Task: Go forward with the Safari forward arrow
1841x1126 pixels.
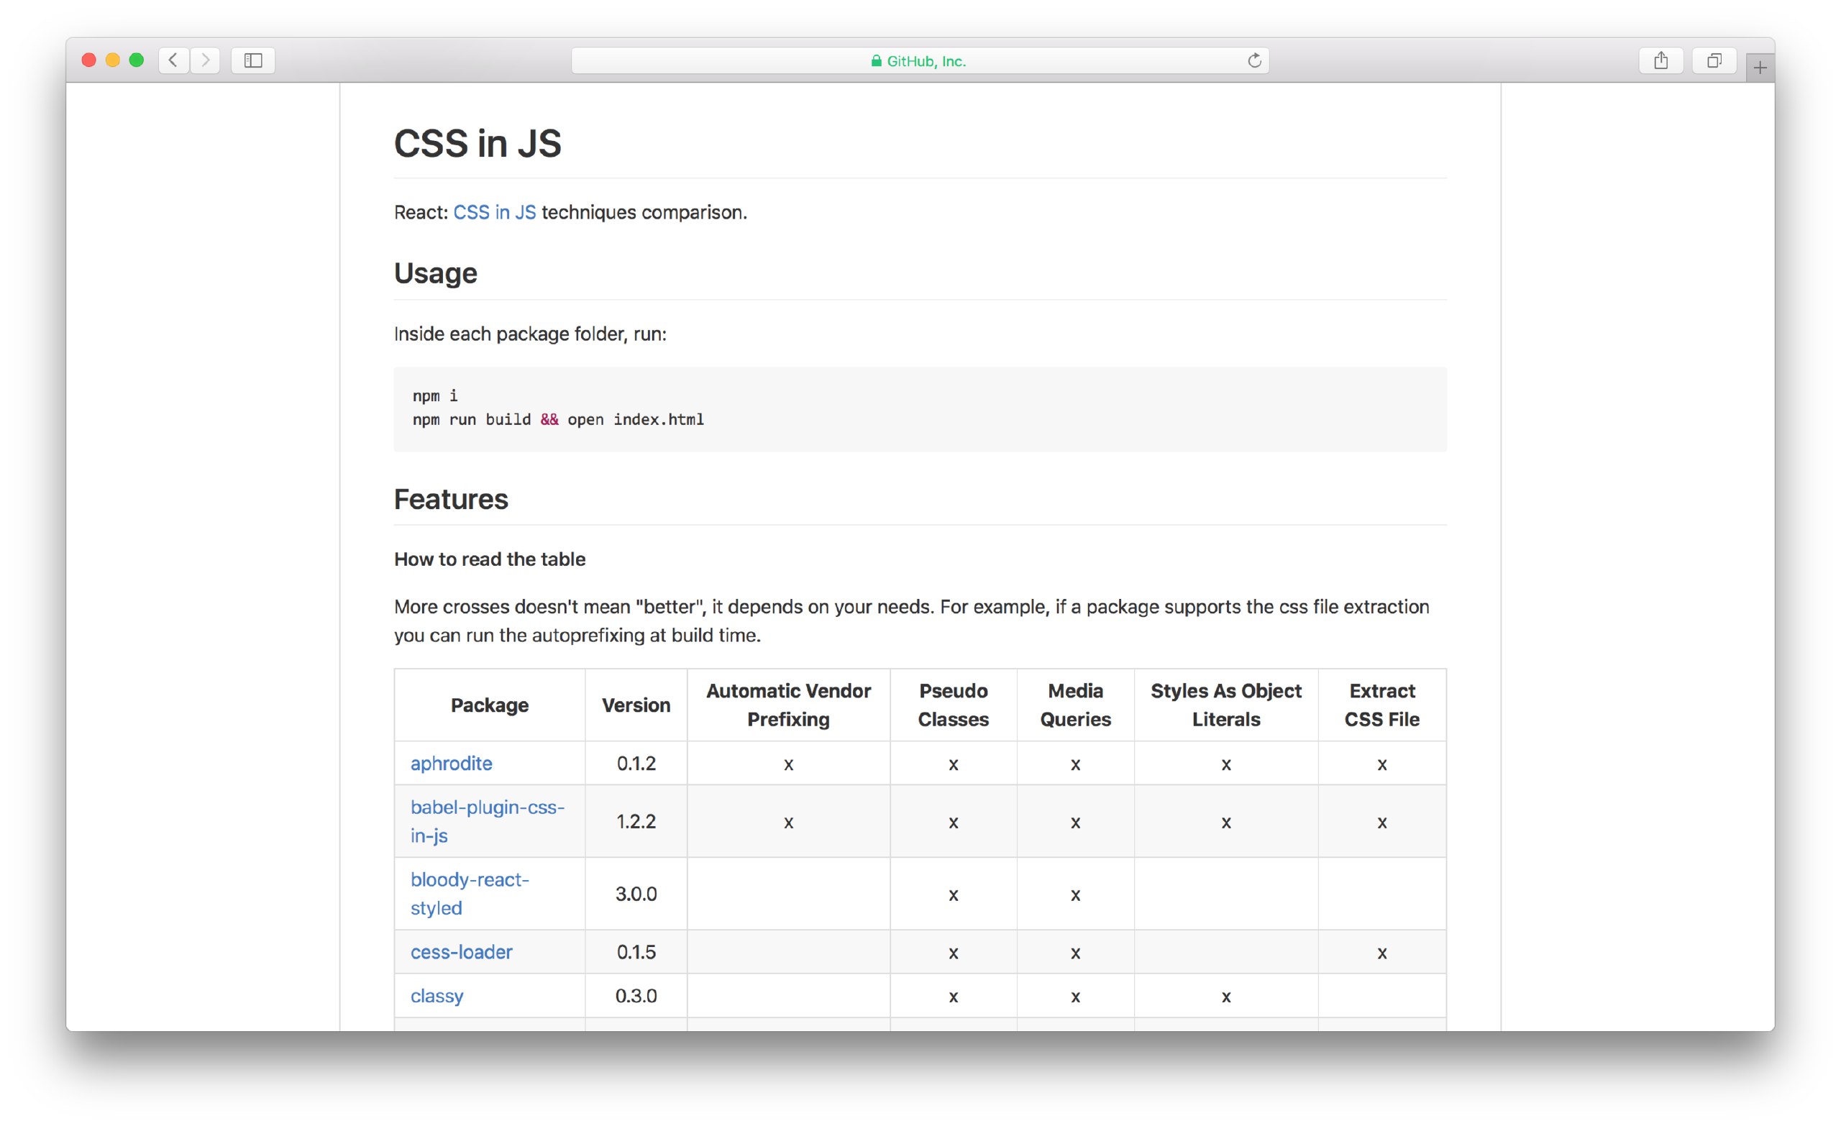Action: point(206,60)
